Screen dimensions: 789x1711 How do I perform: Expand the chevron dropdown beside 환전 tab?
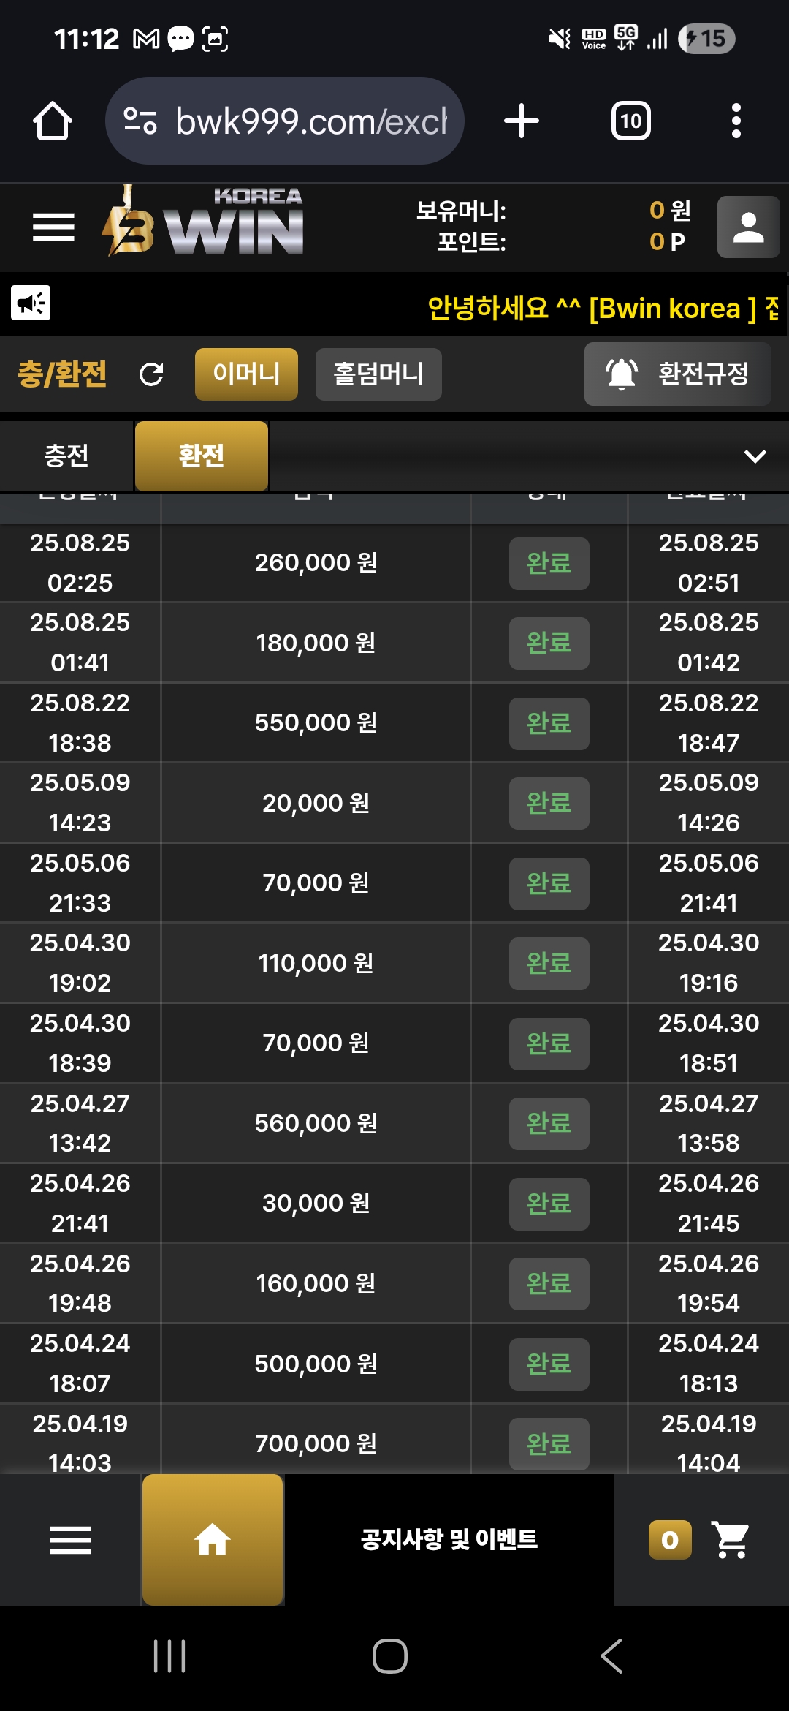click(x=755, y=456)
